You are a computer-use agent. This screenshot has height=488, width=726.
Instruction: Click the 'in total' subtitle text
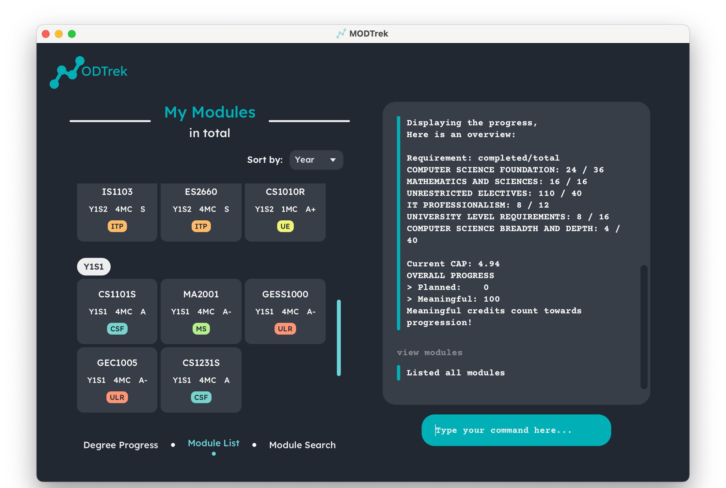pyautogui.click(x=210, y=133)
